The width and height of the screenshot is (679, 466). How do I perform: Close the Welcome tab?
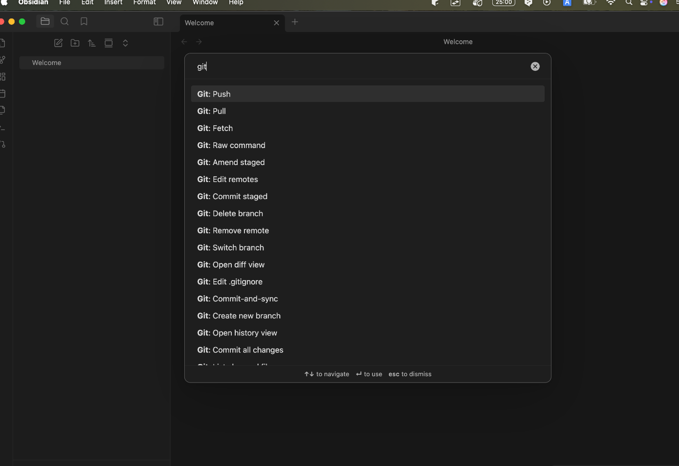(276, 23)
